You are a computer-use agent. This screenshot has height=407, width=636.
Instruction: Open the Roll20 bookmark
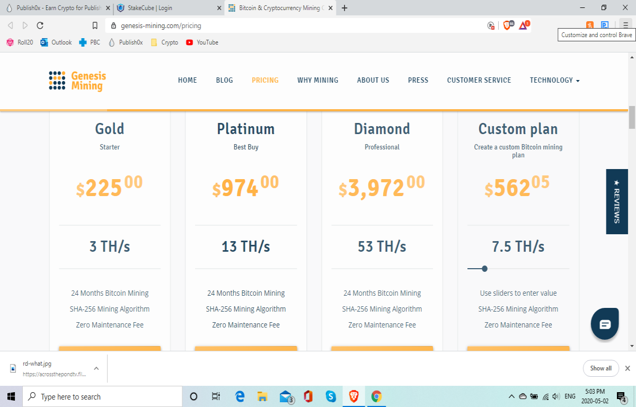(20, 42)
